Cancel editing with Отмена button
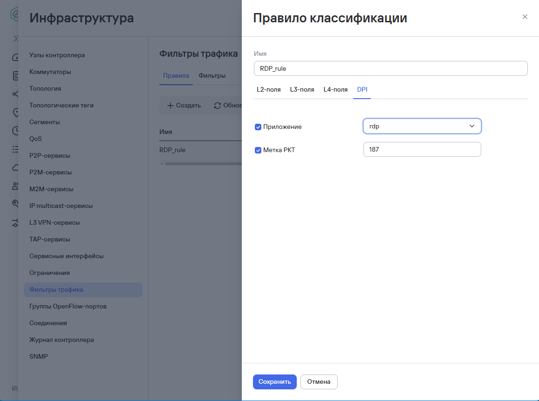 tap(319, 382)
